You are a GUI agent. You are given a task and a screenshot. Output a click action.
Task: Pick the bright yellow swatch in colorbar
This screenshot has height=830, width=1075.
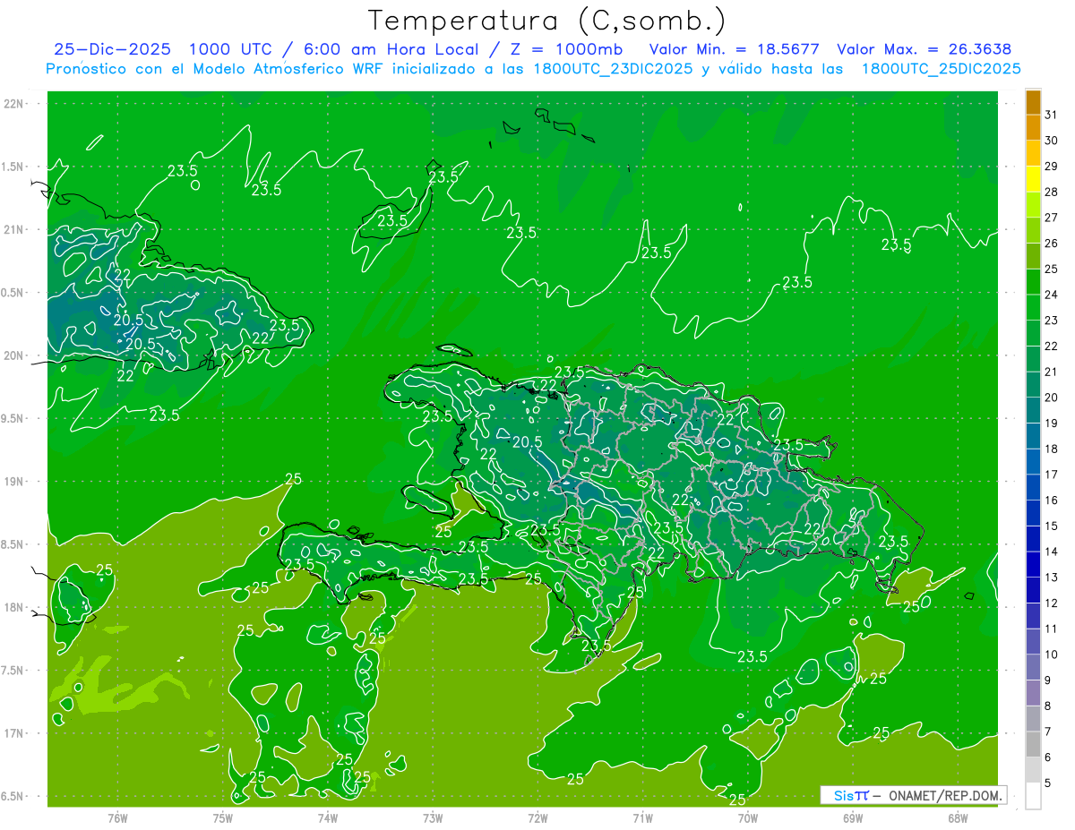click(x=1033, y=179)
